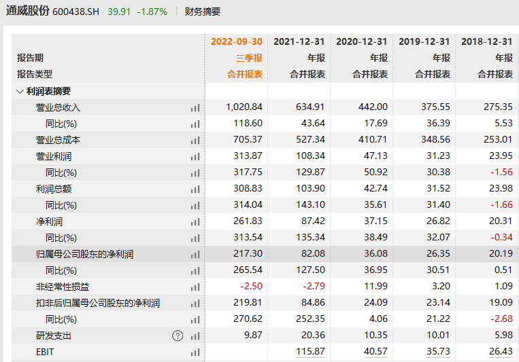
Task: Open chart icon for EBIT row
Action: coord(195,352)
